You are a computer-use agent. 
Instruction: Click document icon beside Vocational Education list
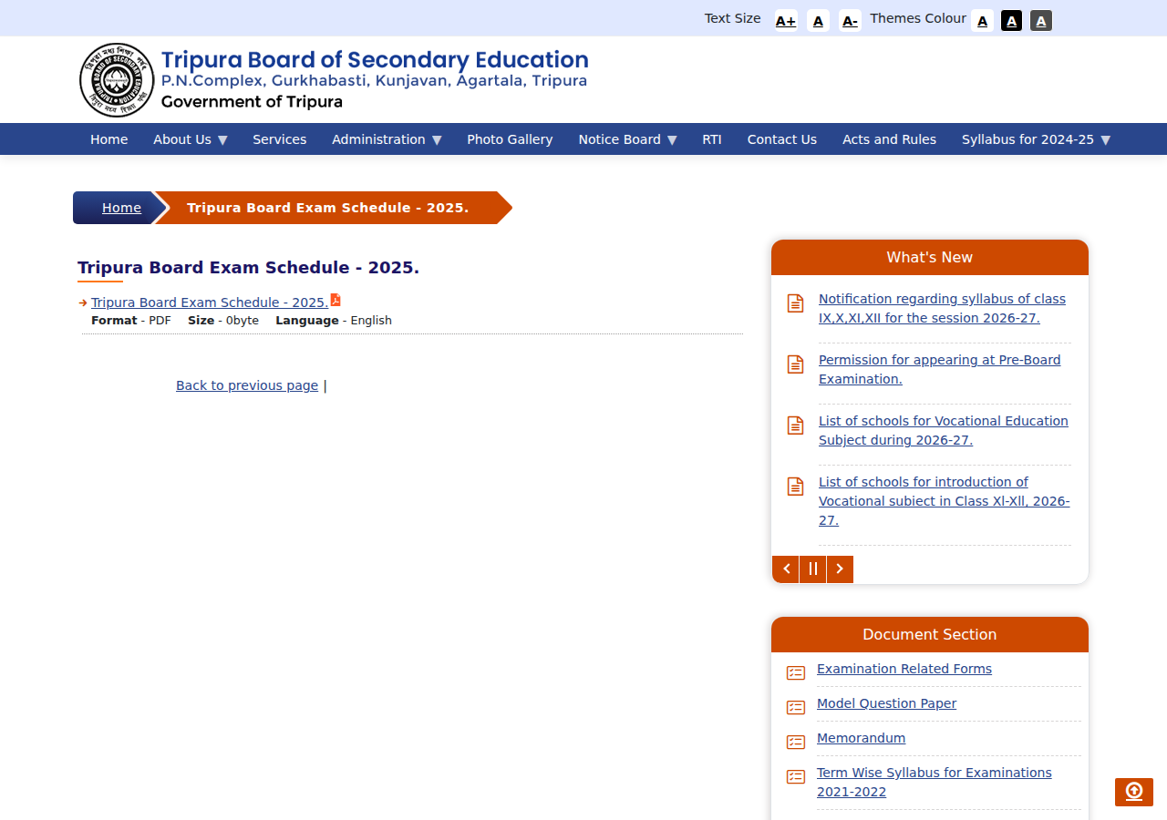[796, 425]
